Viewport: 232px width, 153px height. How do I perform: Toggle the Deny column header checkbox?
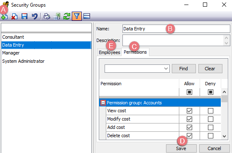210,92
